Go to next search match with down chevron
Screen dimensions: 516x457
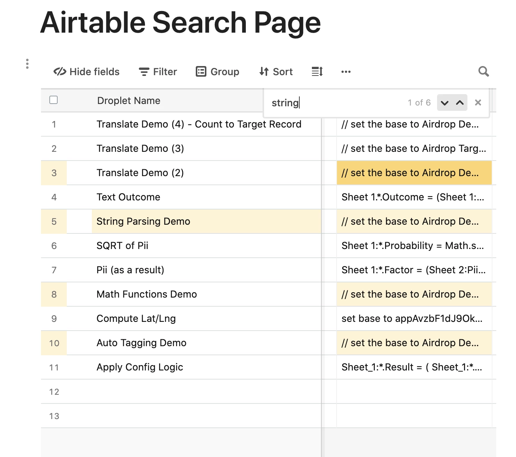click(445, 103)
